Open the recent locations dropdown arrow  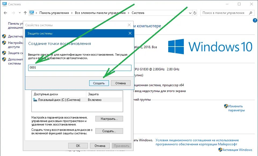20,13
